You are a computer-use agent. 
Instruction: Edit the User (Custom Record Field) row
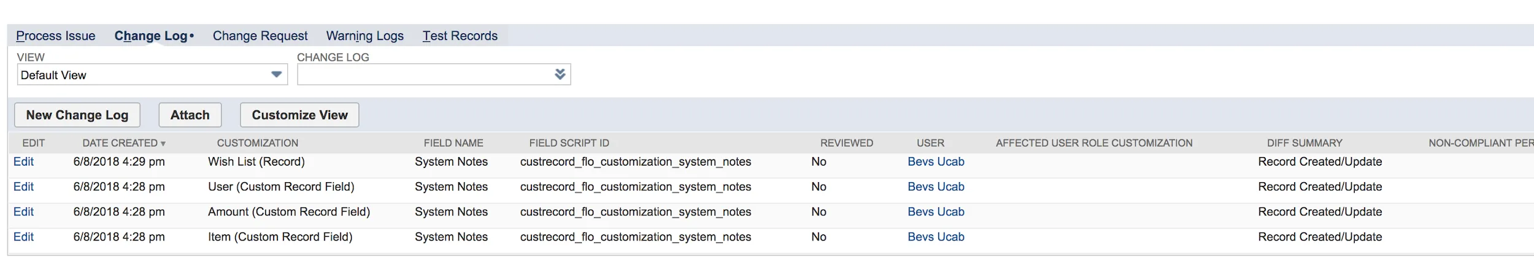pyautogui.click(x=23, y=187)
